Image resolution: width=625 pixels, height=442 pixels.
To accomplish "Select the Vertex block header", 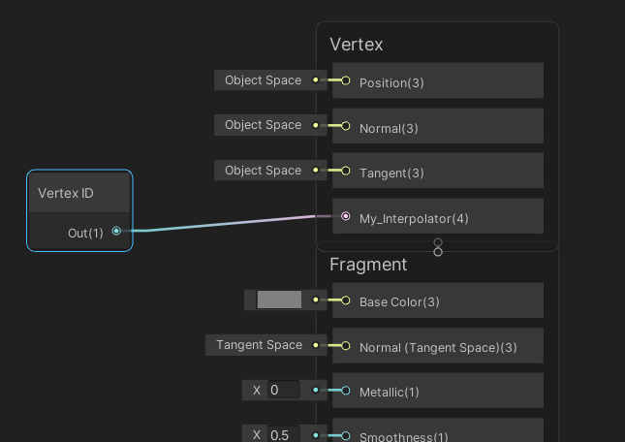I will [x=357, y=45].
